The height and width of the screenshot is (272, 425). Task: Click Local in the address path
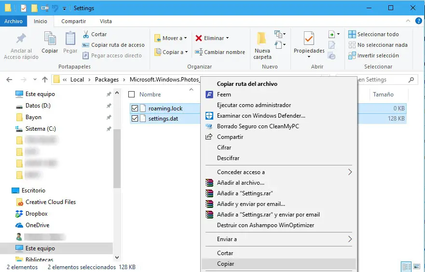coord(77,80)
